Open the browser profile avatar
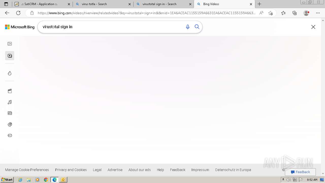This screenshot has height=183, width=325. (x=306, y=13)
